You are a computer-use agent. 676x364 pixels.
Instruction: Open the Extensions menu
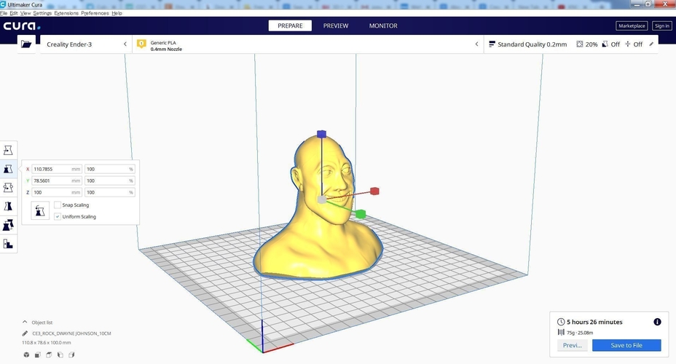(x=66, y=13)
